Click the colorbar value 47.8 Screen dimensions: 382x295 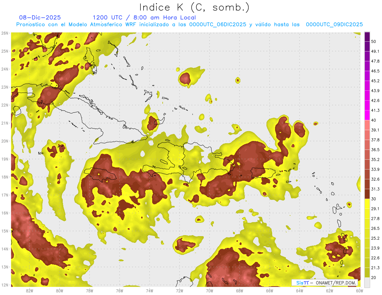point(375,61)
